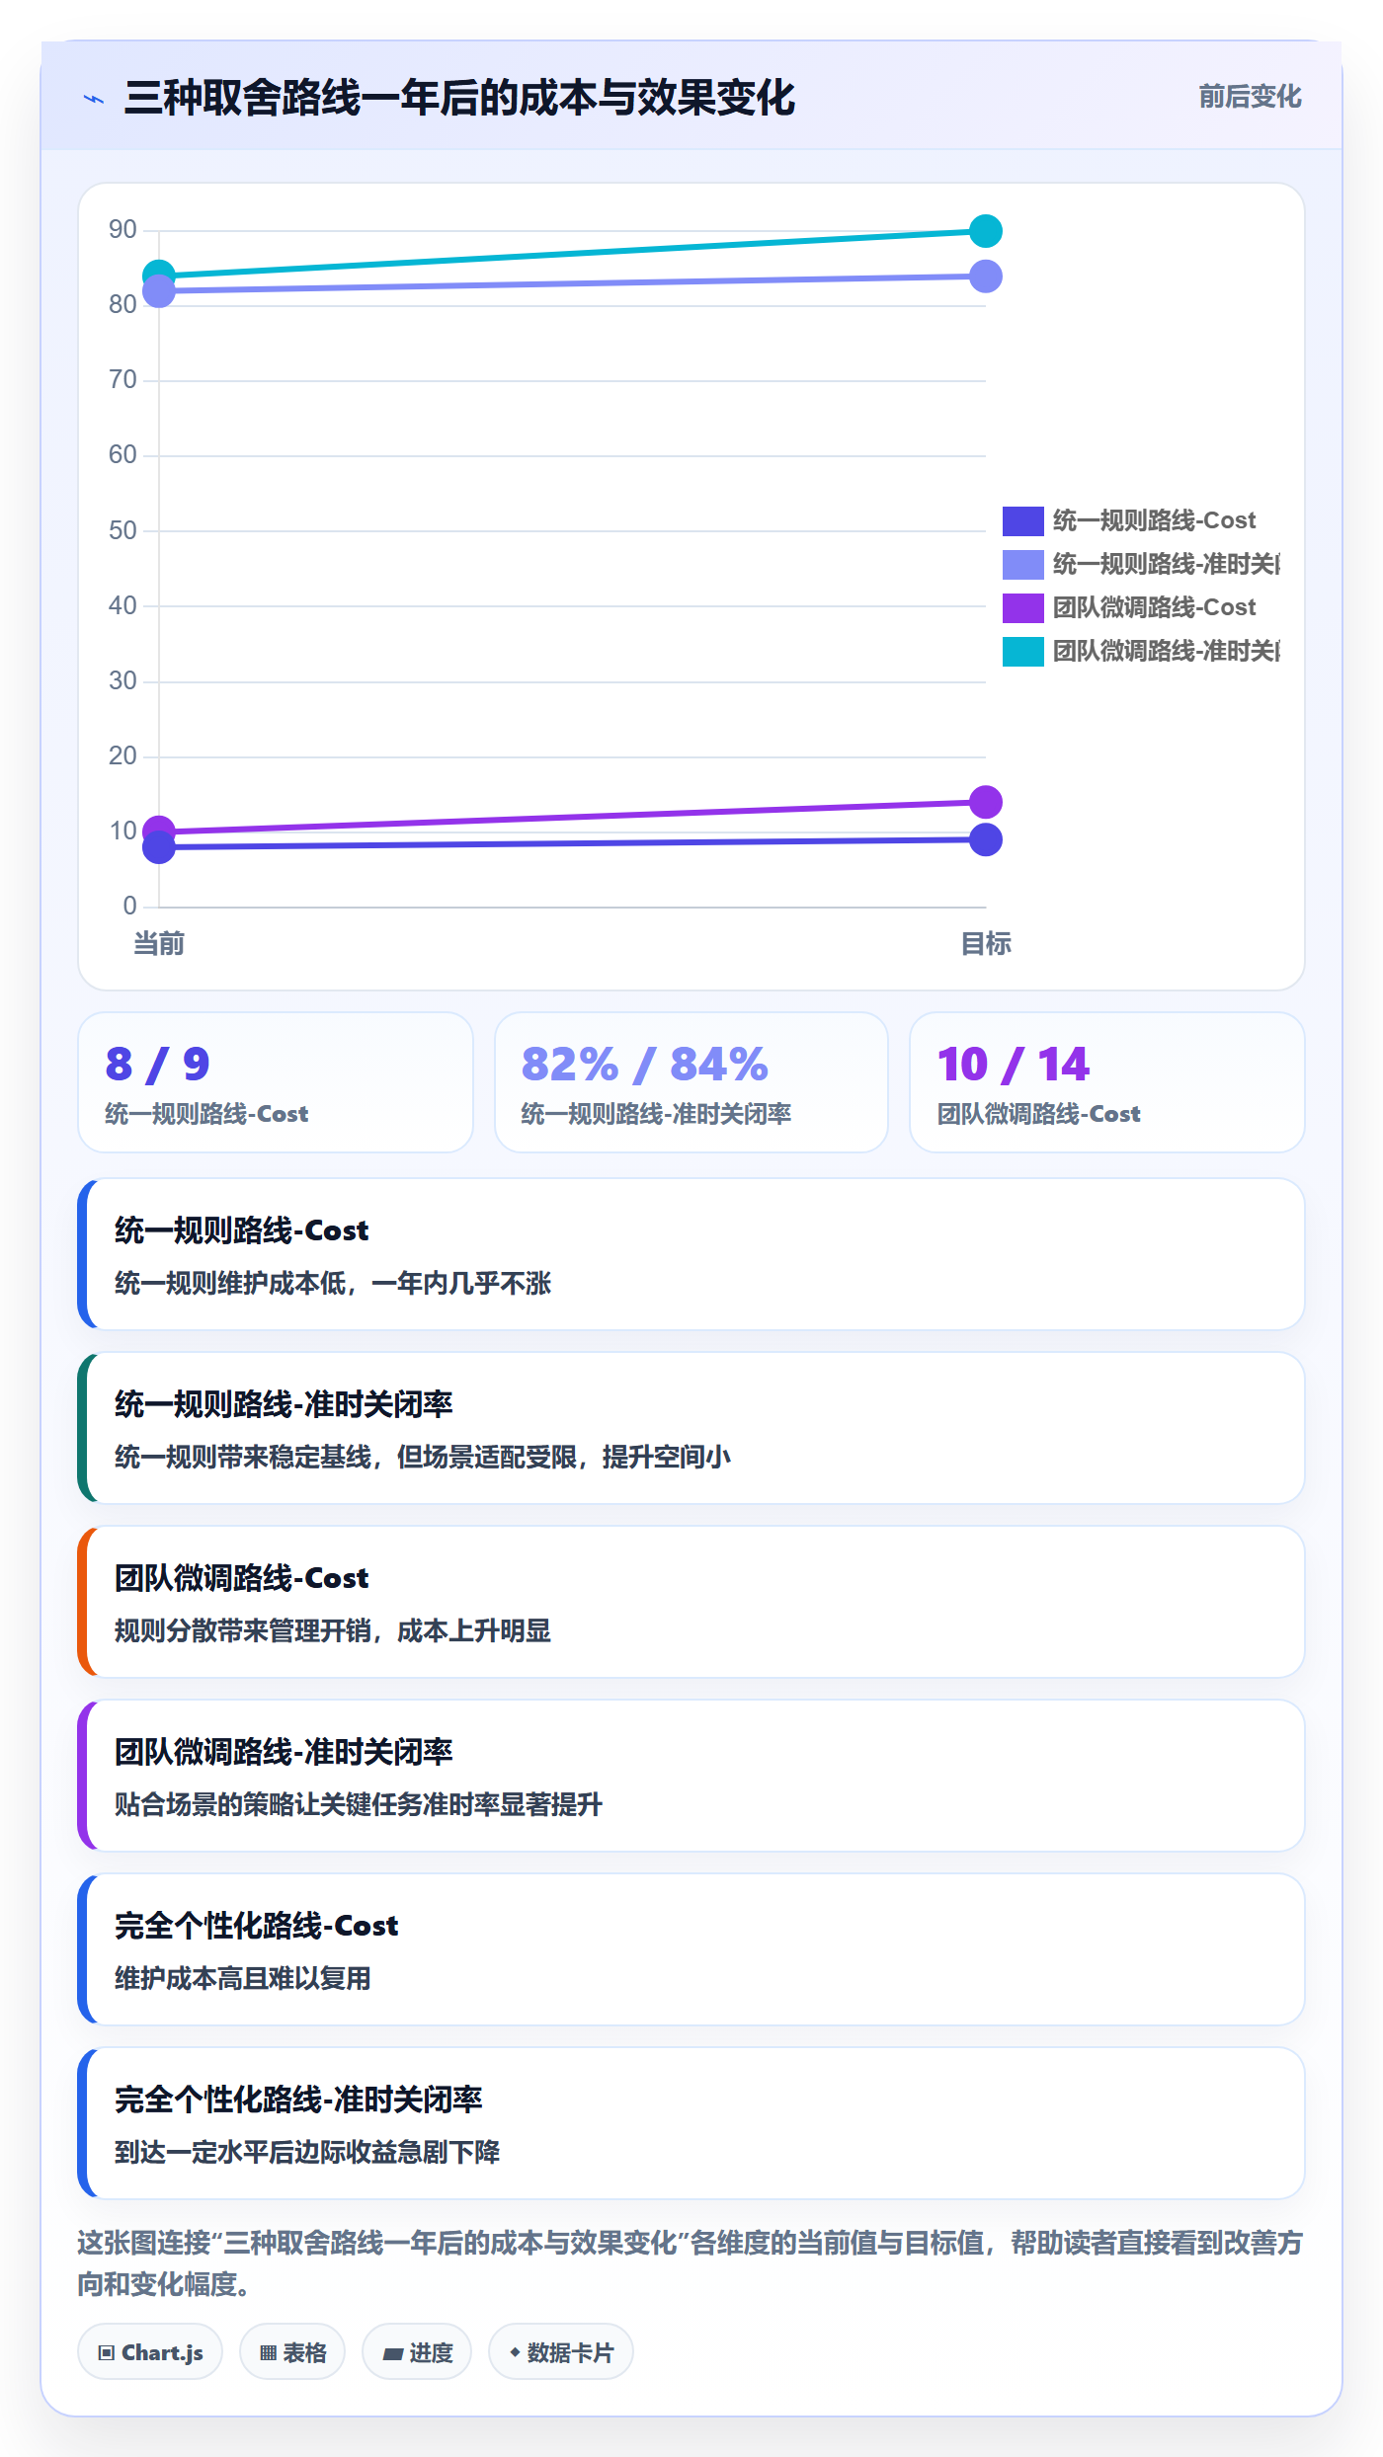Viewport: 1383px width, 2457px height.
Task: Click the "Chart.js" tag
Action: pos(150,2352)
